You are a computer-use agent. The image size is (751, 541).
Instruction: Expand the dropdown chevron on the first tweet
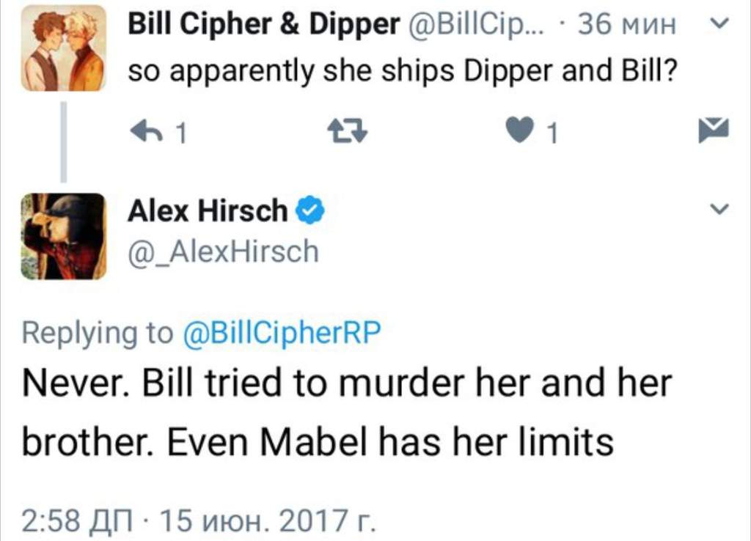coord(719,23)
